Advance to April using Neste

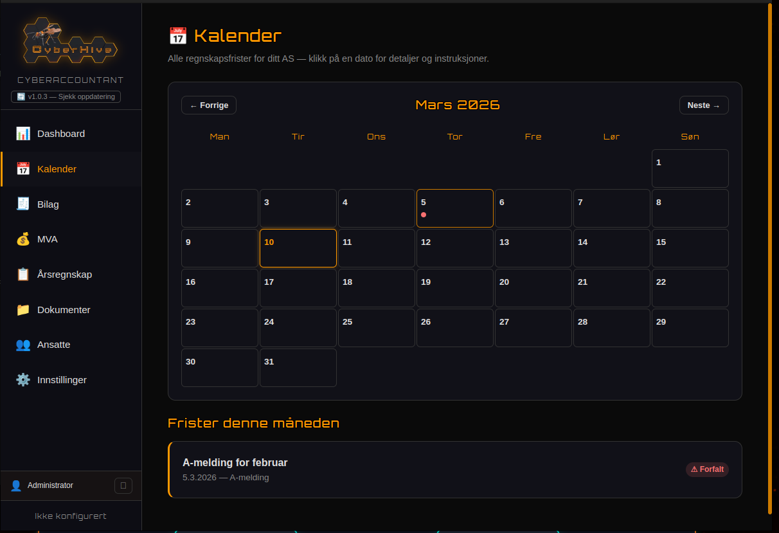pos(704,105)
